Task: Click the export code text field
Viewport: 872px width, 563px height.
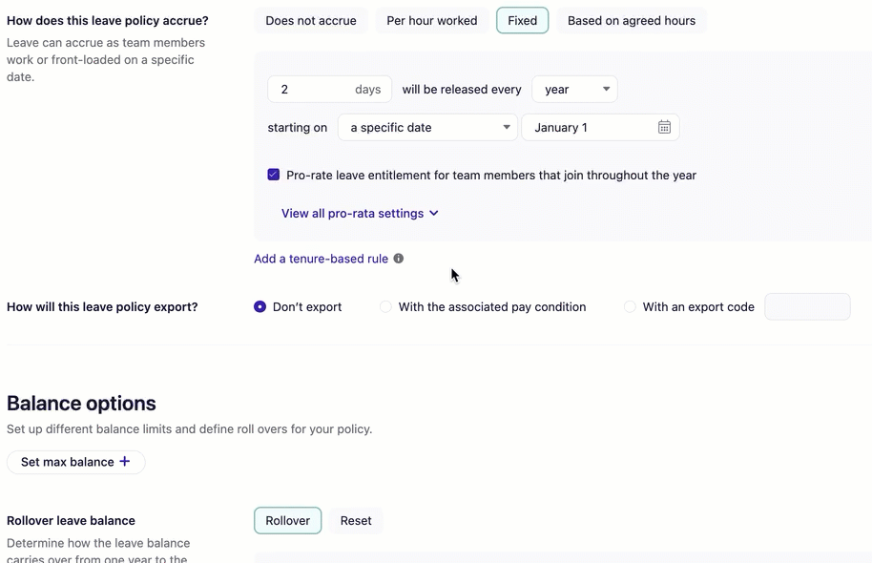Action: coord(807,307)
